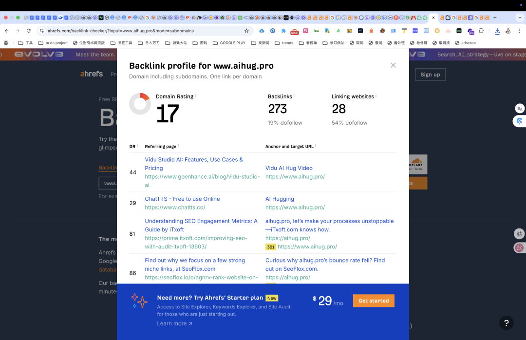Viewport: 526px width, 340px height.
Task: Bookmark this page with the star icon
Action: point(246,31)
